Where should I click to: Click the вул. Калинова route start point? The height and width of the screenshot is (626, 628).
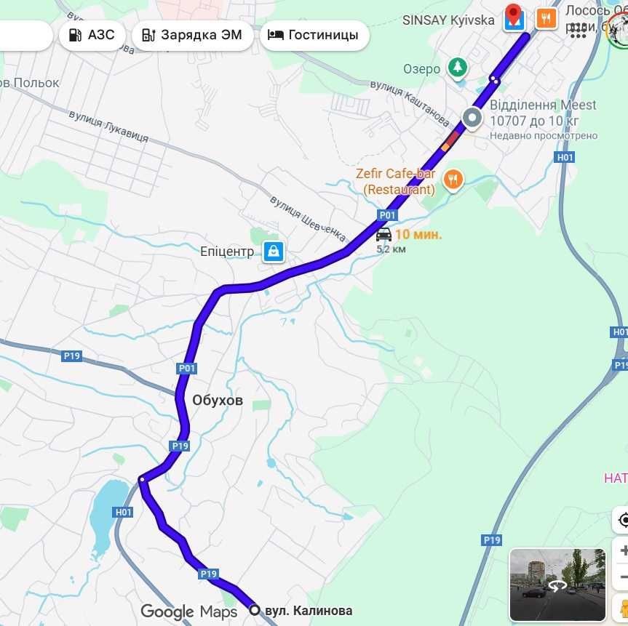[x=255, y=611]
